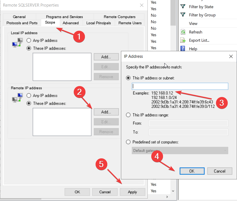This screenshot has width=237, height=201.
Task: Click the horizontal scroll right arrow
Action: pos(167,197)
